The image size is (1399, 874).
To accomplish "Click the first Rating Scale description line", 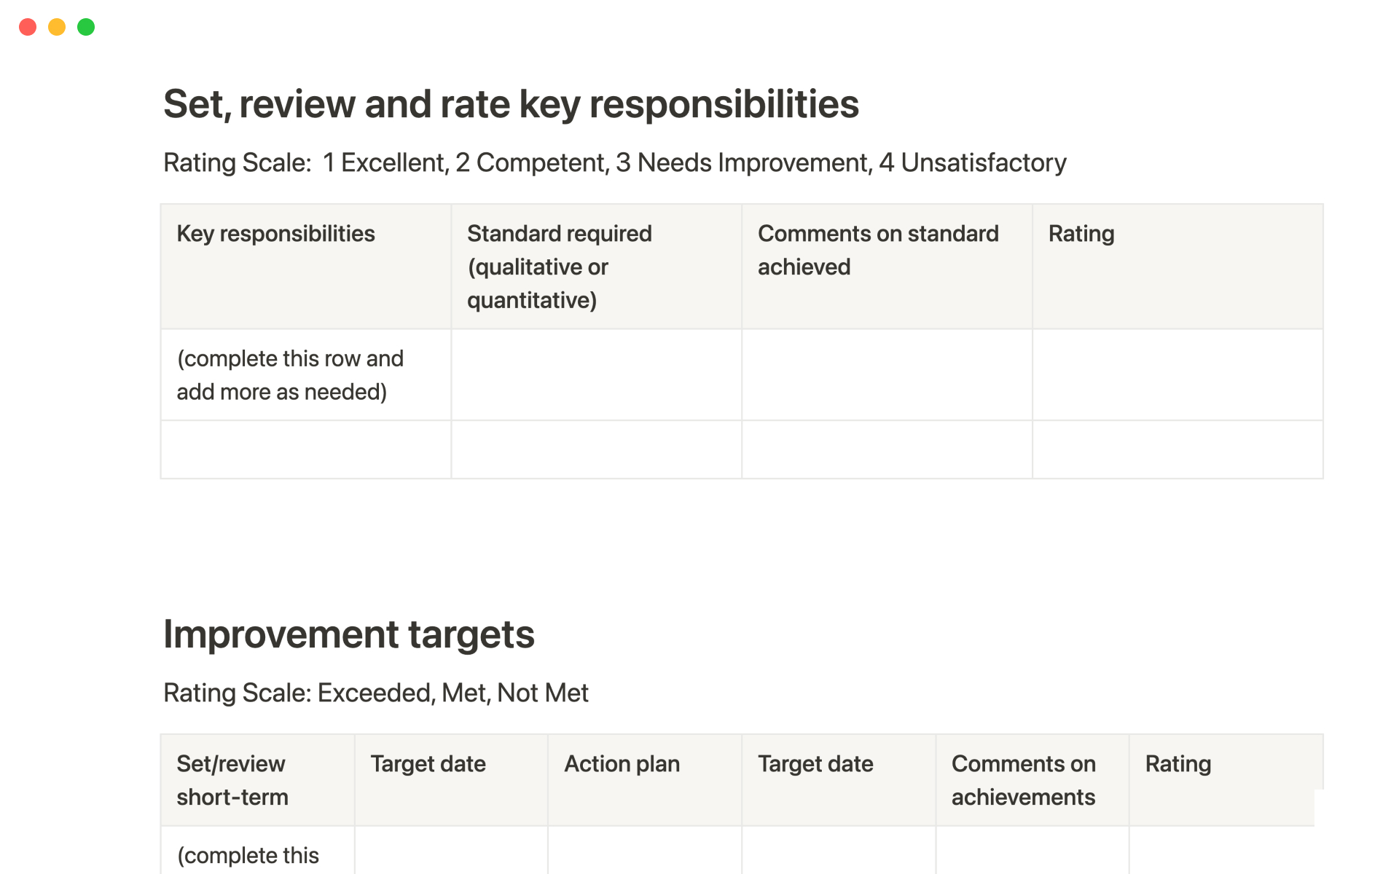I will tap(614, 162).
